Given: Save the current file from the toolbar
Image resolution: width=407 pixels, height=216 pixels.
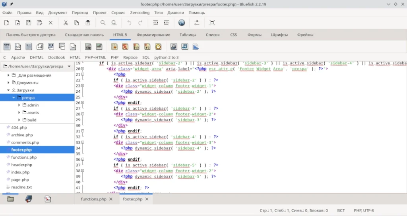Looking at the screenshot, I should click(29, 23).
